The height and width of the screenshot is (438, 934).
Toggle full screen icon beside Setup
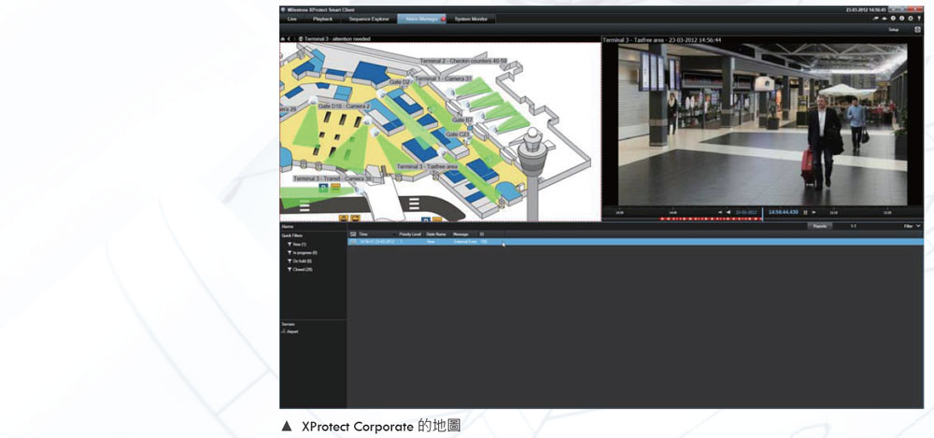tap(917, 29)
